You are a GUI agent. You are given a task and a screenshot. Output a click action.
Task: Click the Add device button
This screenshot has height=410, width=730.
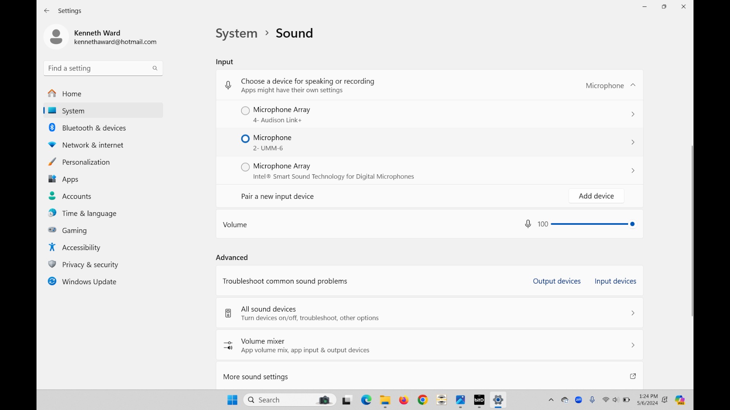(596, 196)
